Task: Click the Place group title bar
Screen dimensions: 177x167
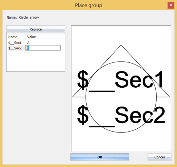Action: point(88,5)
